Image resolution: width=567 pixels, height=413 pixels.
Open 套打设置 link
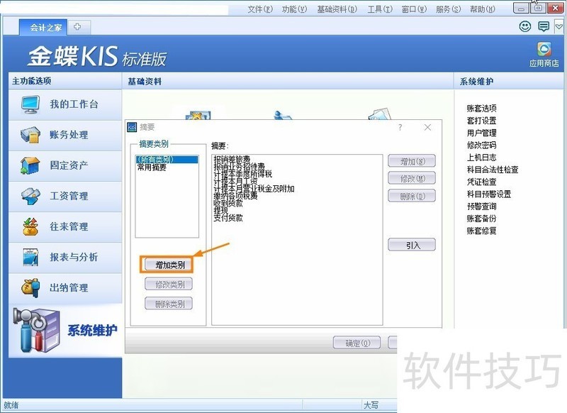pyautogui.click(x=481, y=121)
